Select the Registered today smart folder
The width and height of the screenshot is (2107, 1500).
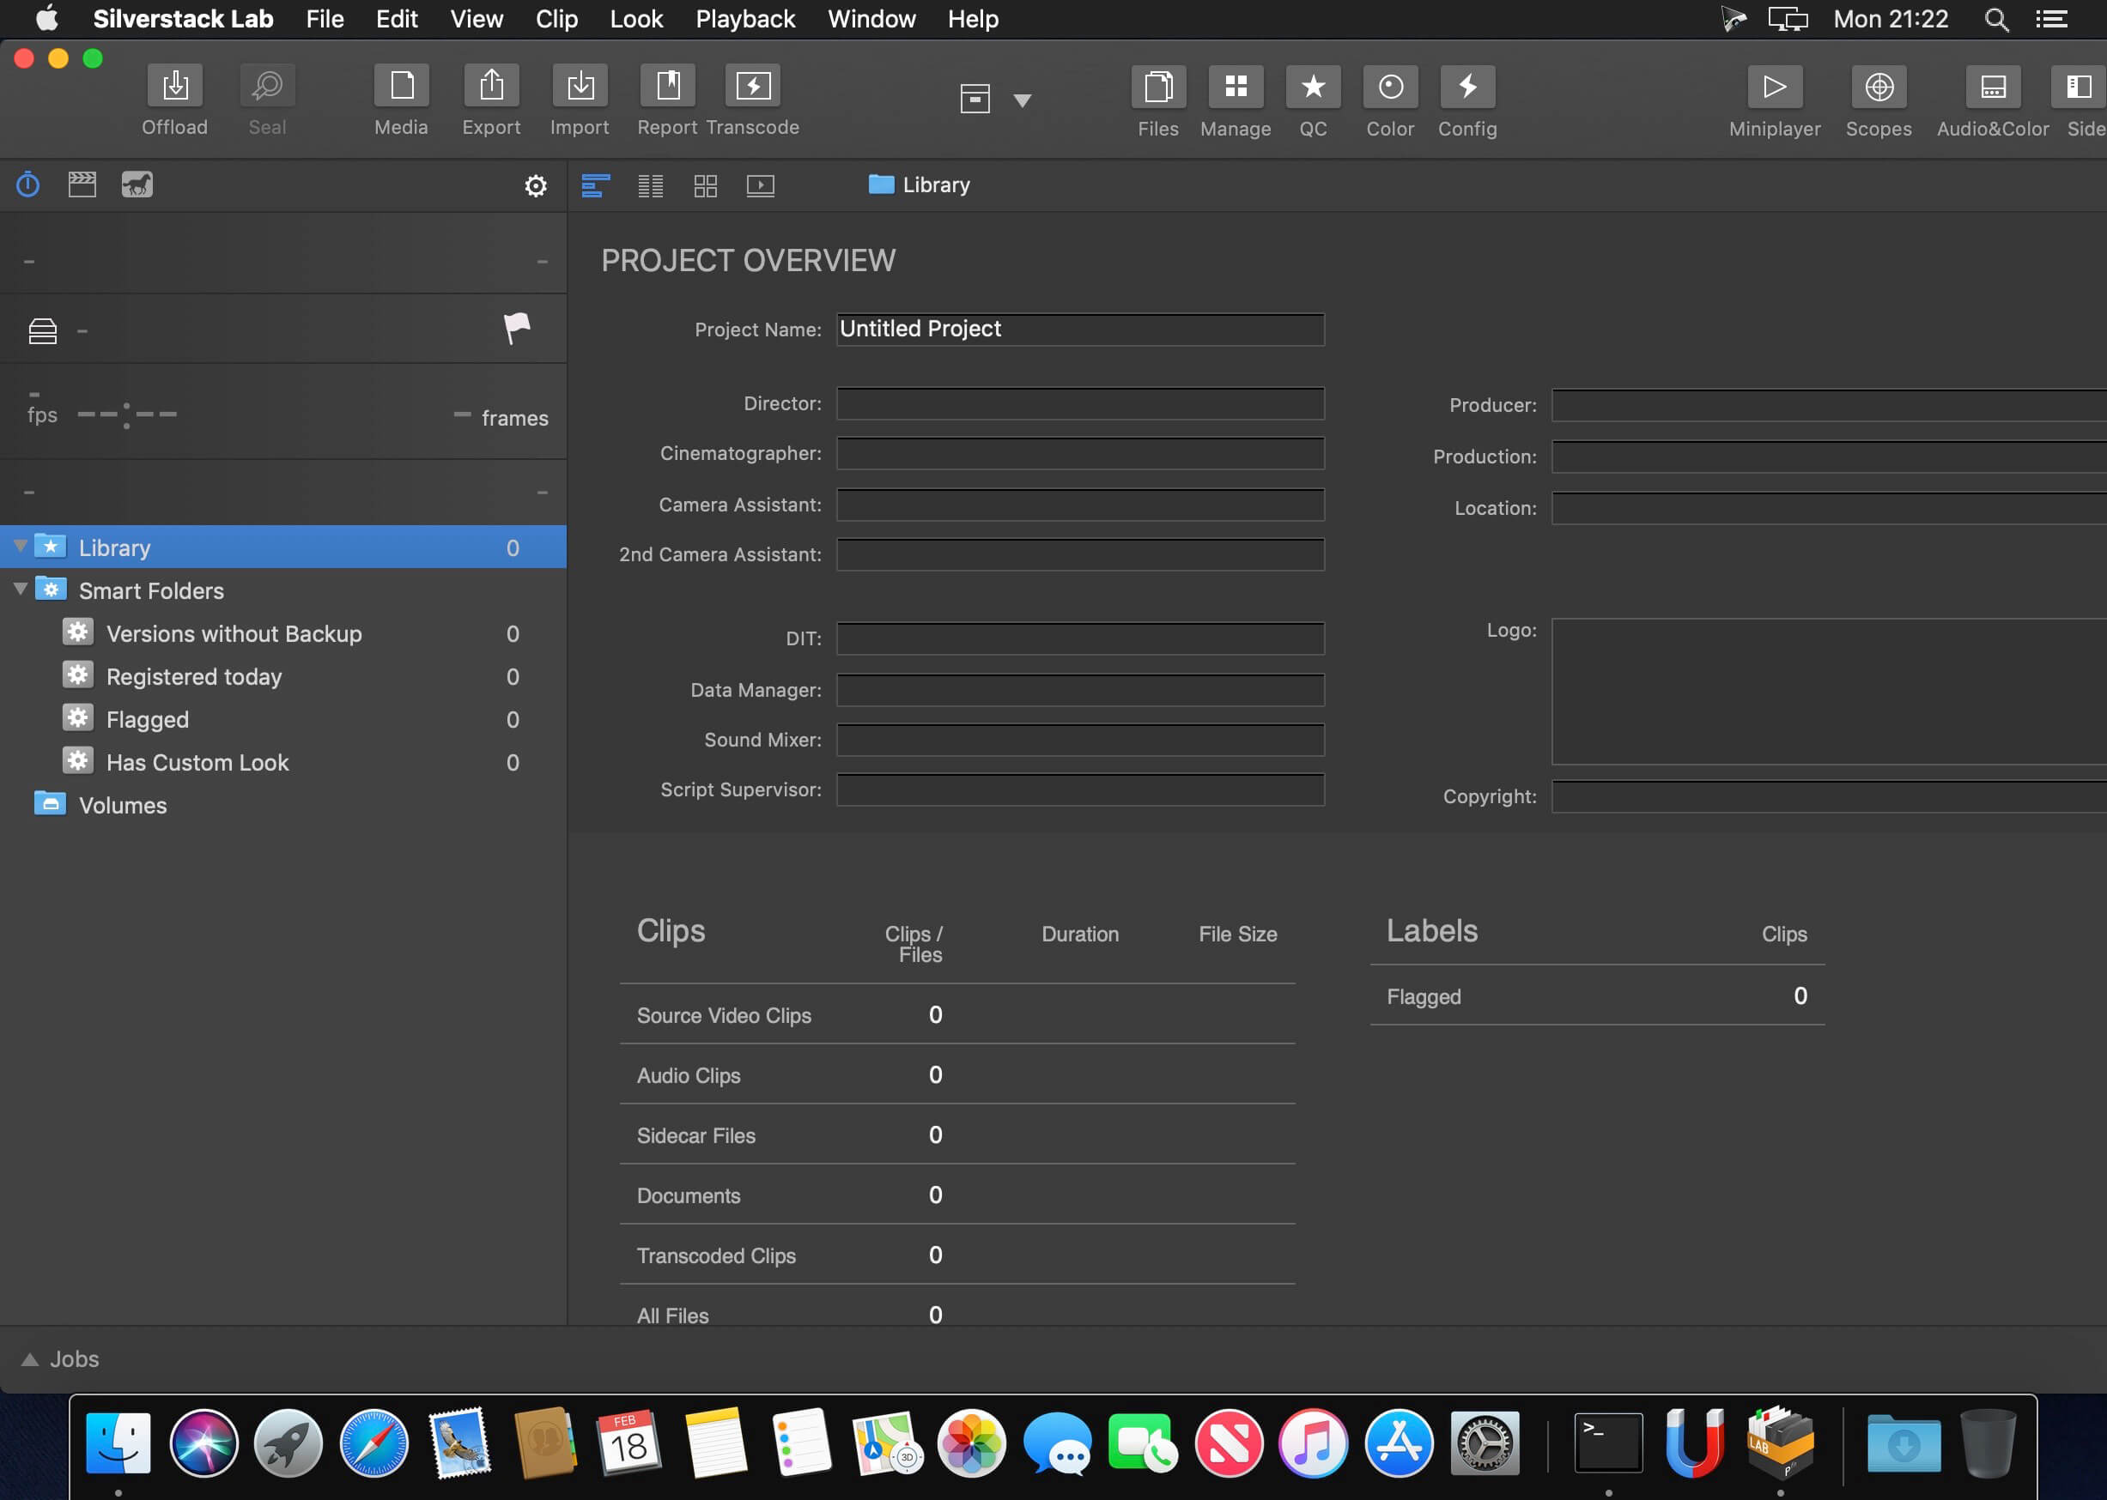[x=282, y=676]
